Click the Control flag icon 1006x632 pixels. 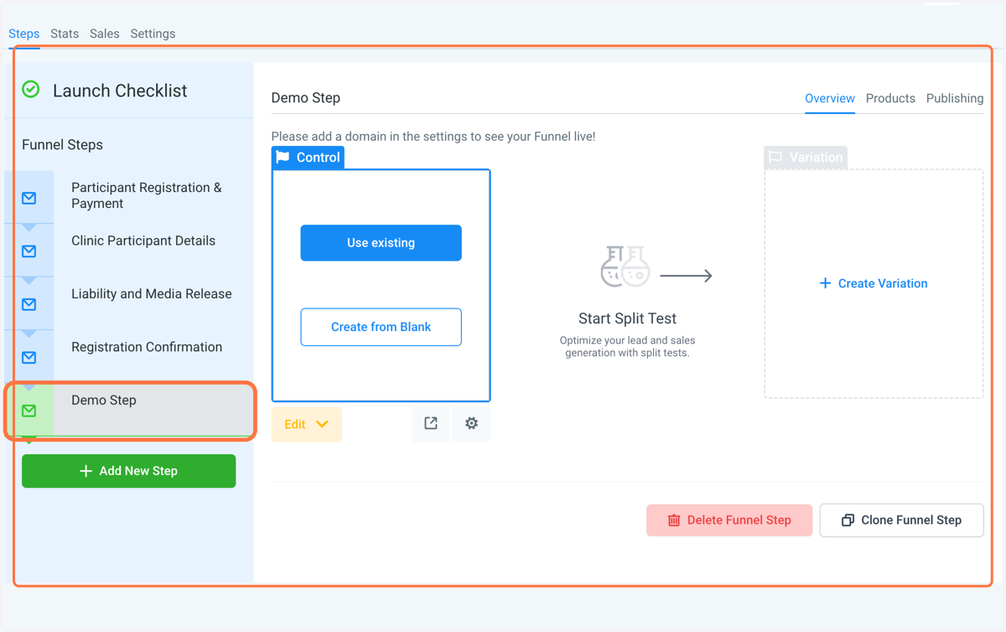point(283,157)
